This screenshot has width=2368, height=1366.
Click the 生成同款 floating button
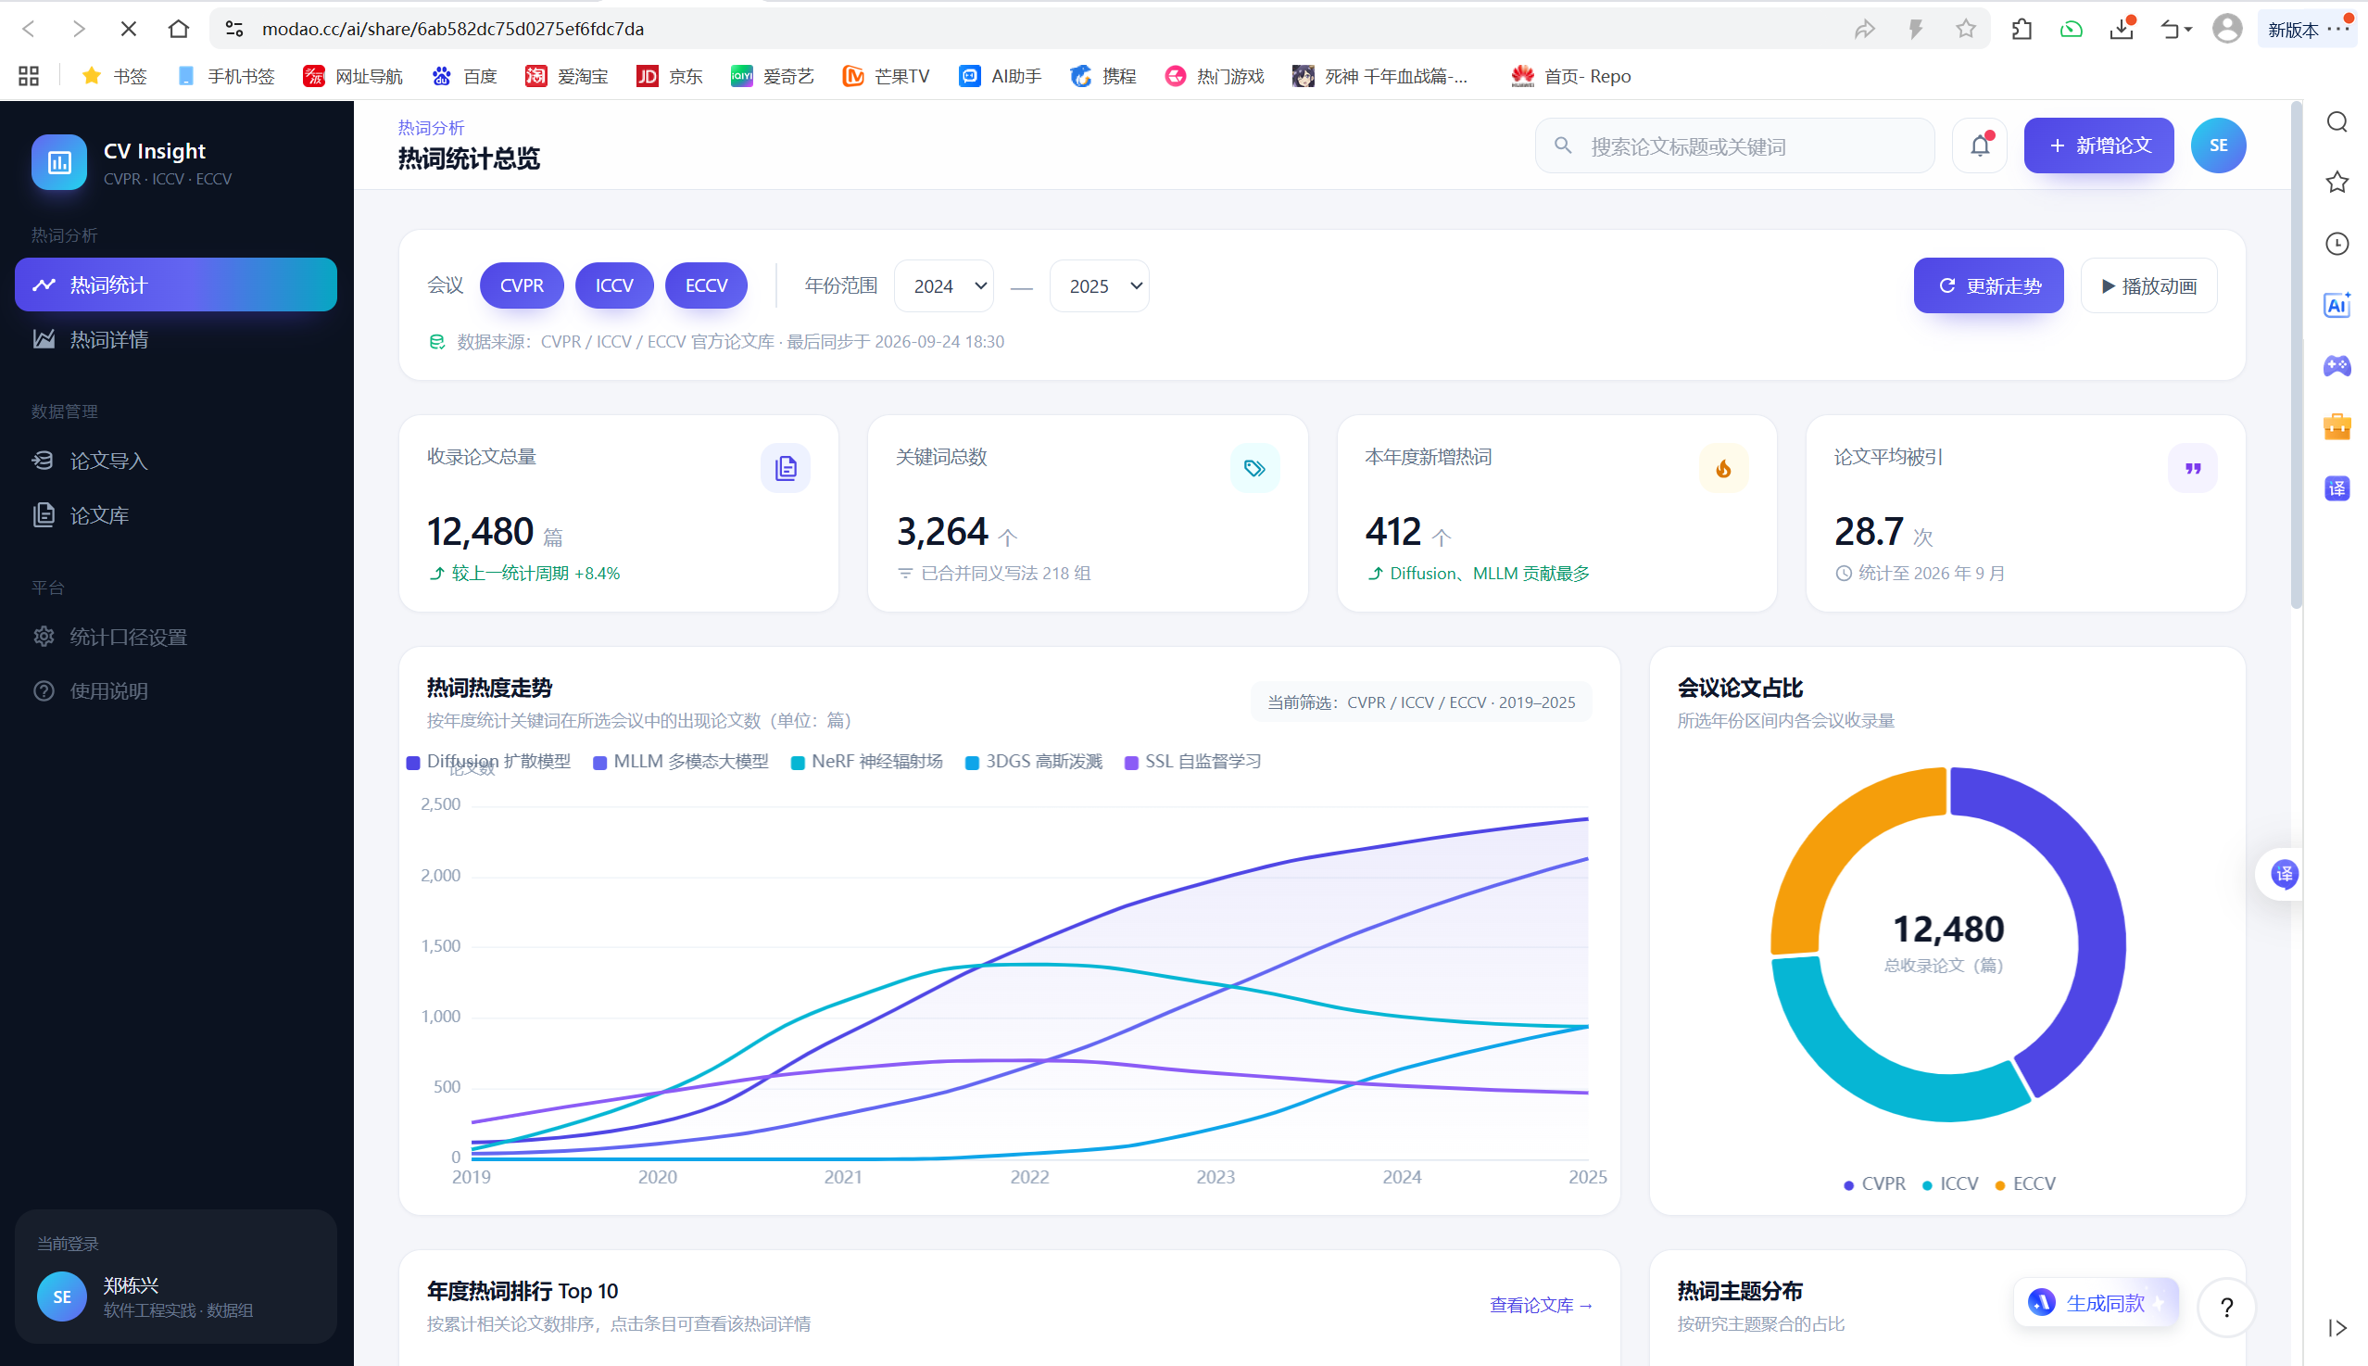pyautogui.click(x=2096, y=1303)
